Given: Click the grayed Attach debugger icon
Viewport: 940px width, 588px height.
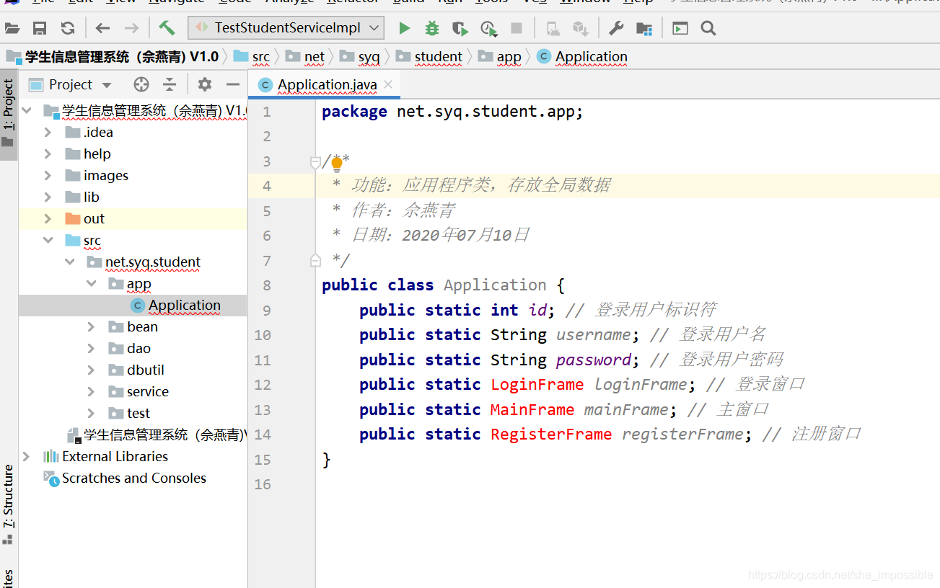Looking at the screenshot, I should tap(553, 29).
